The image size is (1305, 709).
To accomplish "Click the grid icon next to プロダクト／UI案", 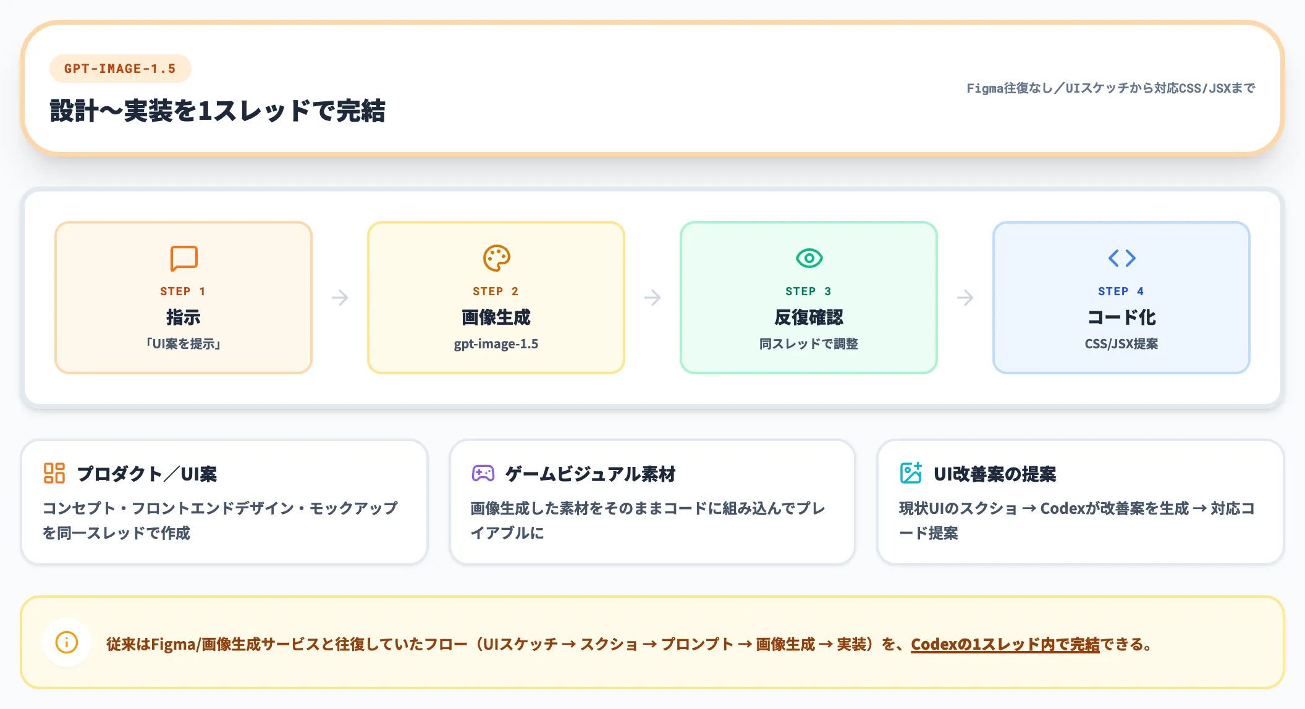I will [54, 474].
